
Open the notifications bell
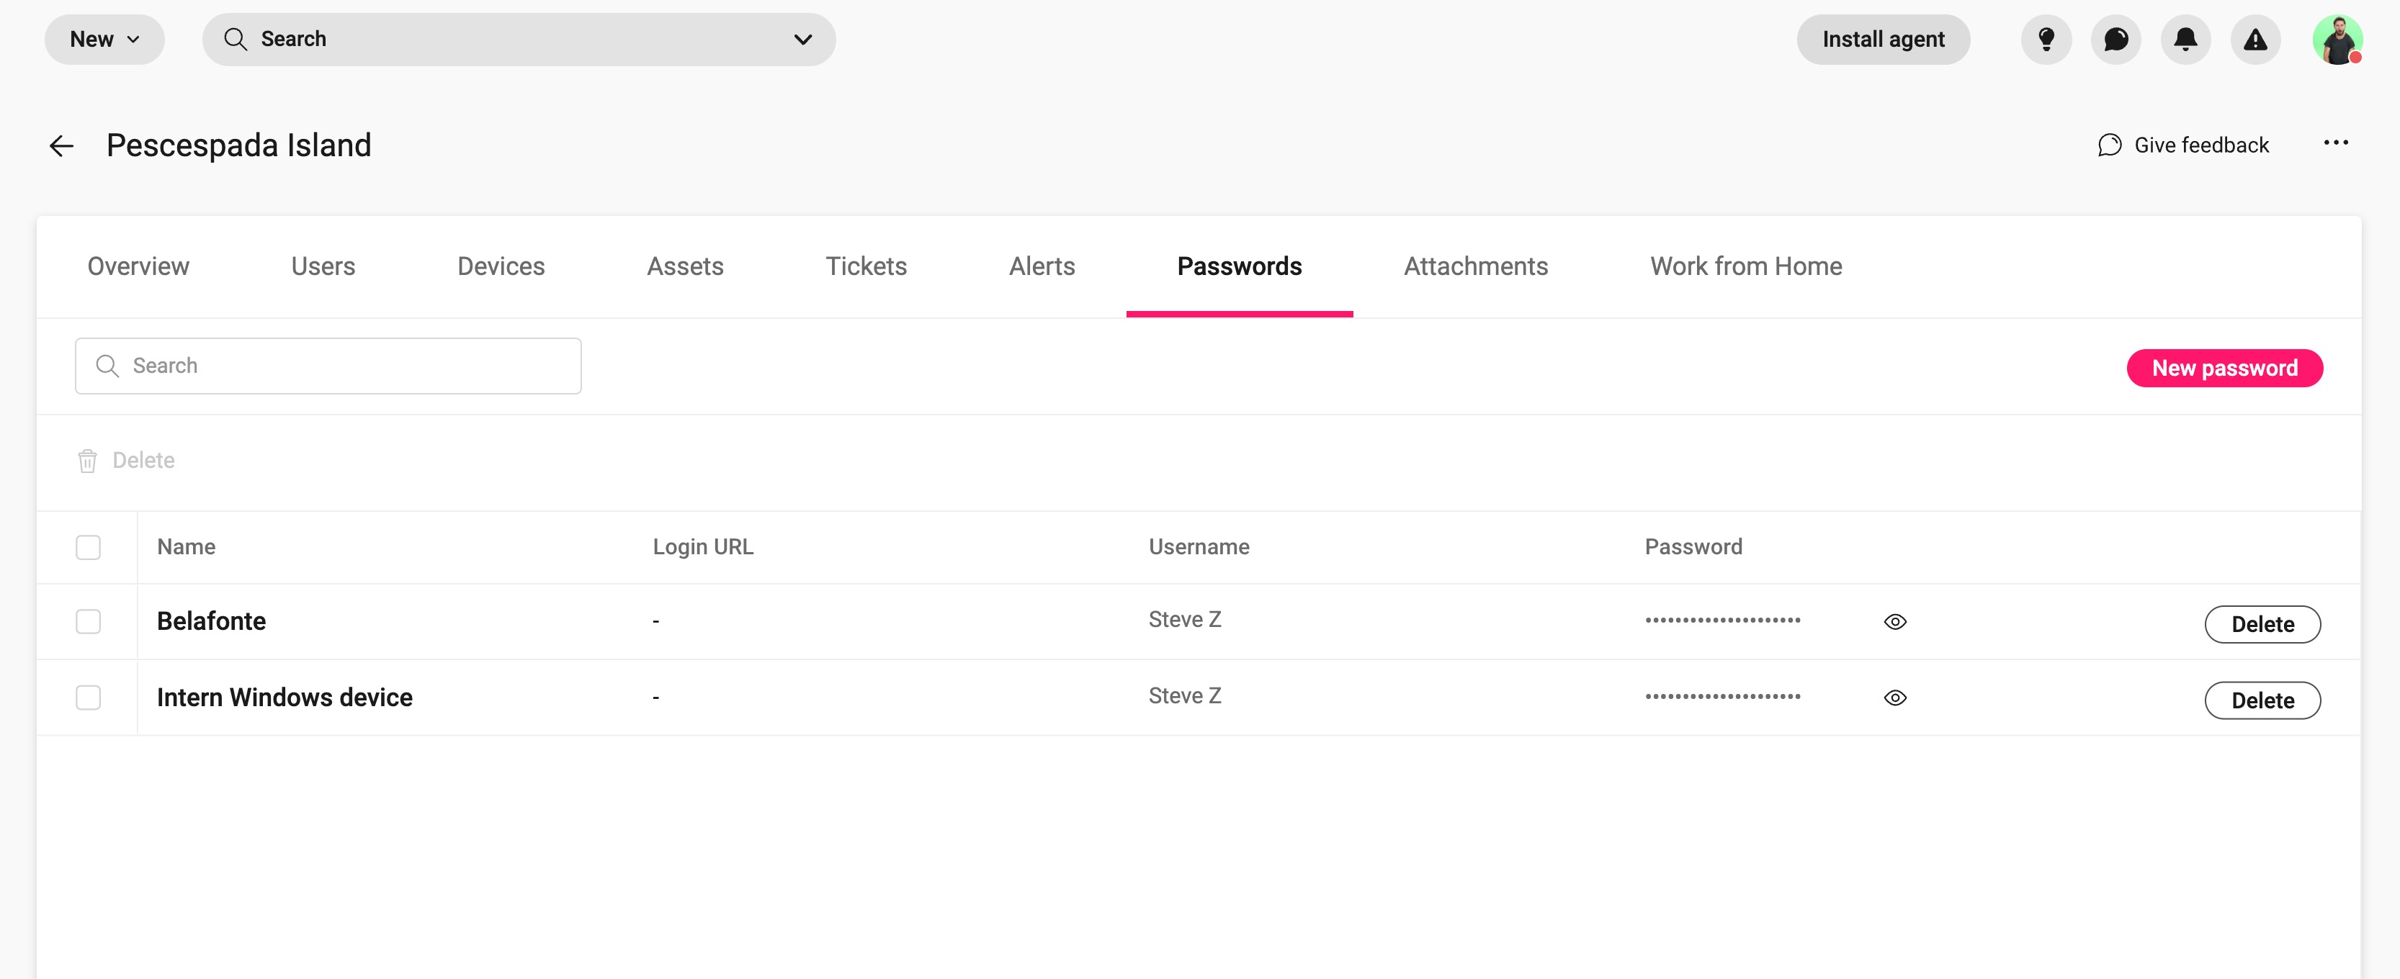pyautogui.click(x=2185, y=39)
